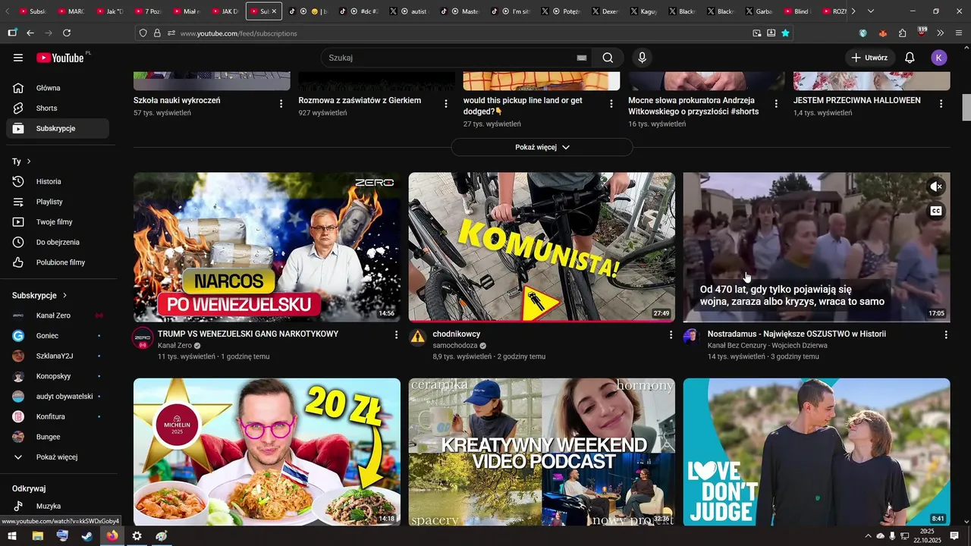
Task: Switch to the 7 Pozi browser tab
Action: coord(147,11)
